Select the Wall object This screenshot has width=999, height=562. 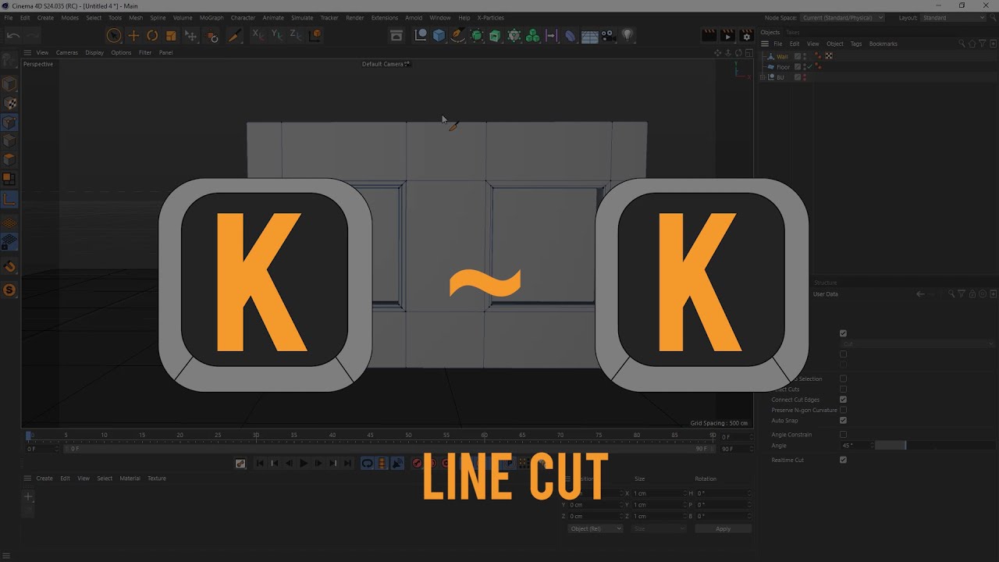(782, 56)
